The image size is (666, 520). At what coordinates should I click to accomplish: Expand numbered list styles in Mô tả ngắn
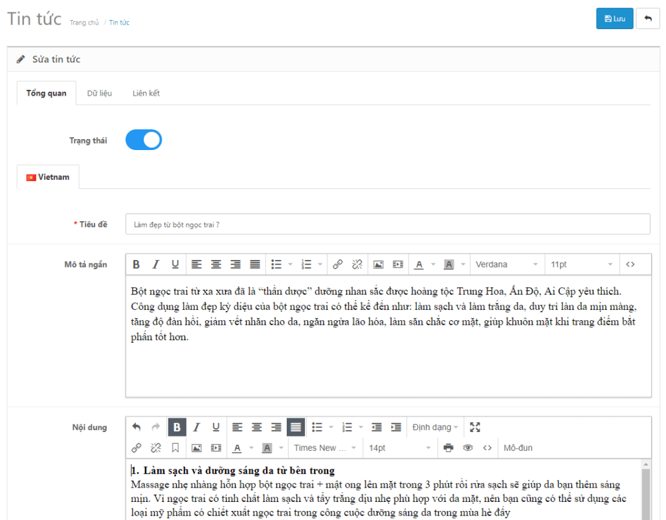[320, 265]
